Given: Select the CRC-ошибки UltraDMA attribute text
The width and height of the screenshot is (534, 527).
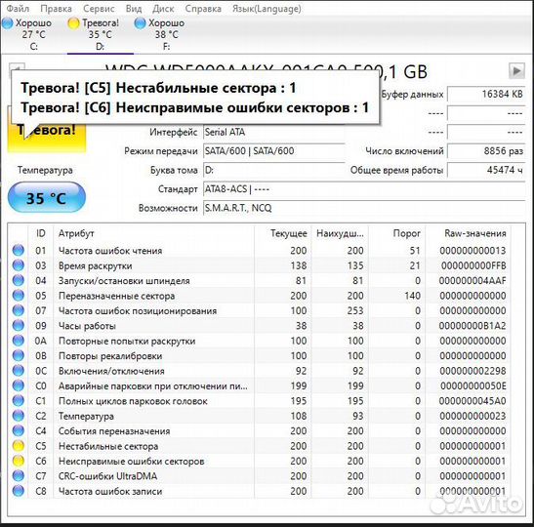Looking at the screenshot, I should pos(107,476).
